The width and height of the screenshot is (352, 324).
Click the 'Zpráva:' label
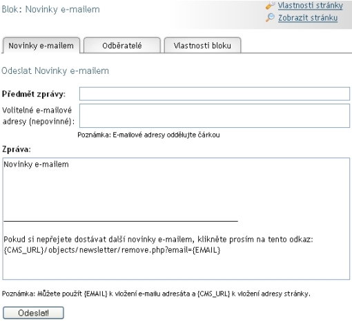(x=17, y=149)
